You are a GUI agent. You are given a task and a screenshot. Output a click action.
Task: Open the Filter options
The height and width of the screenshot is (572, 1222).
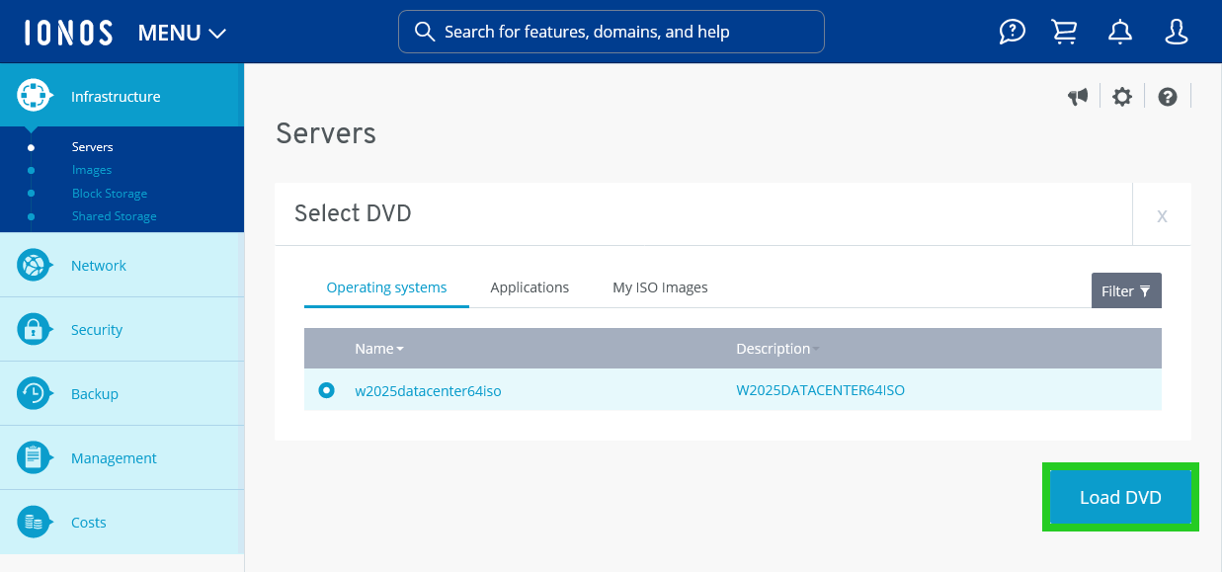[x=1126, y=290]
